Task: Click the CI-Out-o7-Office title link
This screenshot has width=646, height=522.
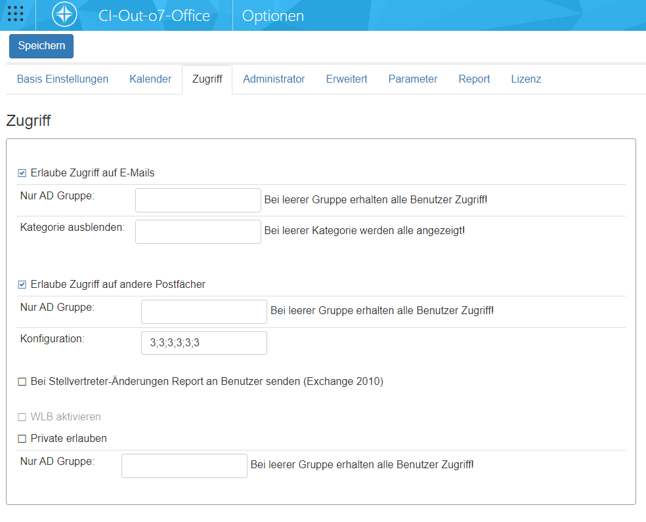Action: pyautogui.click(x=154, y=16)
